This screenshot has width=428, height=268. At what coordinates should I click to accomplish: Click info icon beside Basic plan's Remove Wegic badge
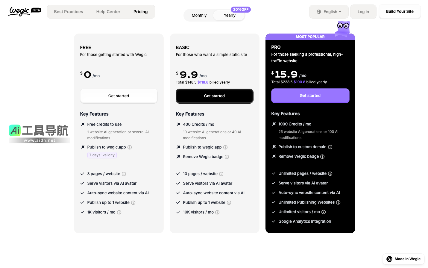[x=227, y=157]
